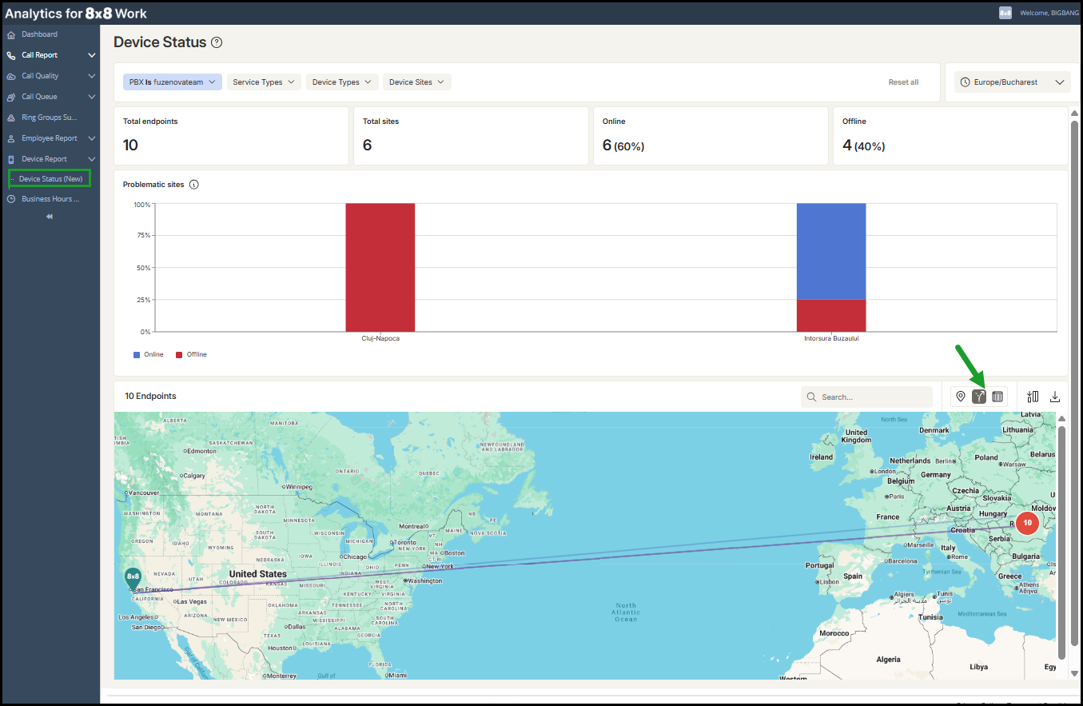Switch to map pin location view
This screenshot has width=1083, height=706.
[961, 397]
